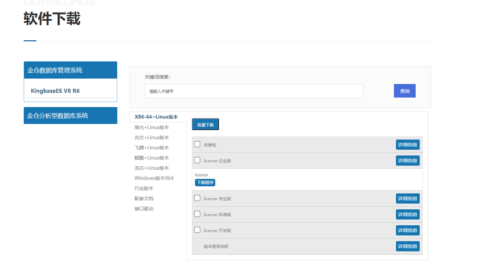Click the 版本差异说明 row label
The width and height of the screenshot is (477, 272).
216,247
